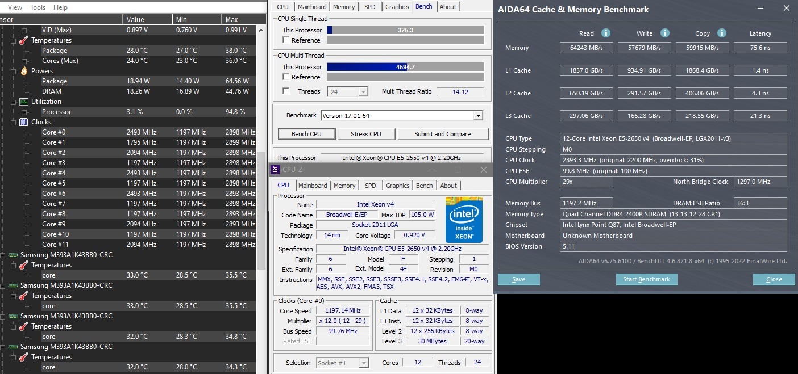Click the North Bridge Clock value 1297.0 MHz
798x374 pixels.
[x=760, y=182]
